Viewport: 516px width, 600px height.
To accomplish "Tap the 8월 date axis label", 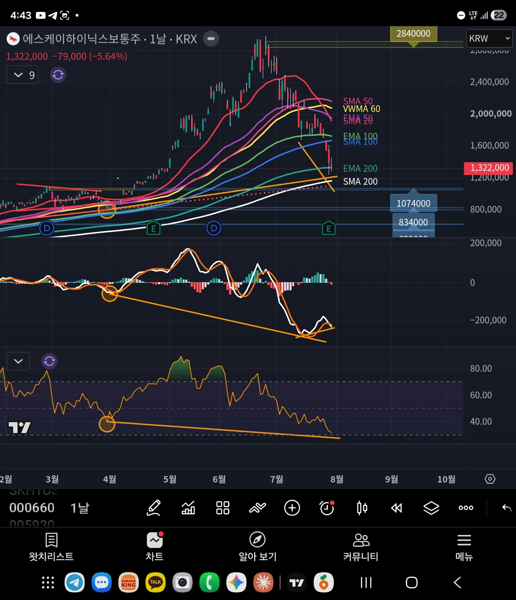I will point(337,479).
